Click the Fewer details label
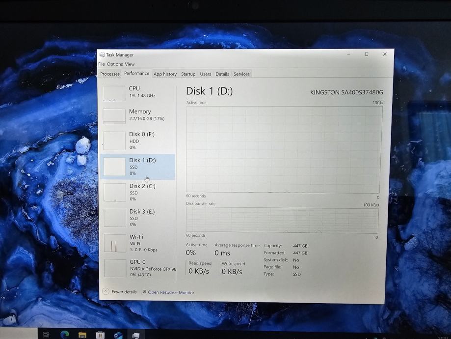The width and height of the screenshot is (451, 339). click(x=124, y=292)
